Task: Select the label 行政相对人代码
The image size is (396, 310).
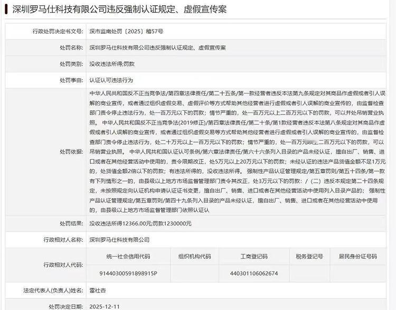Action: tap(63, 265)
